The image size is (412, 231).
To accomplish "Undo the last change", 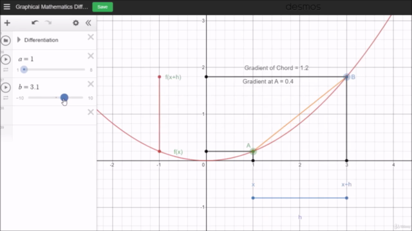I will [35, 23].
